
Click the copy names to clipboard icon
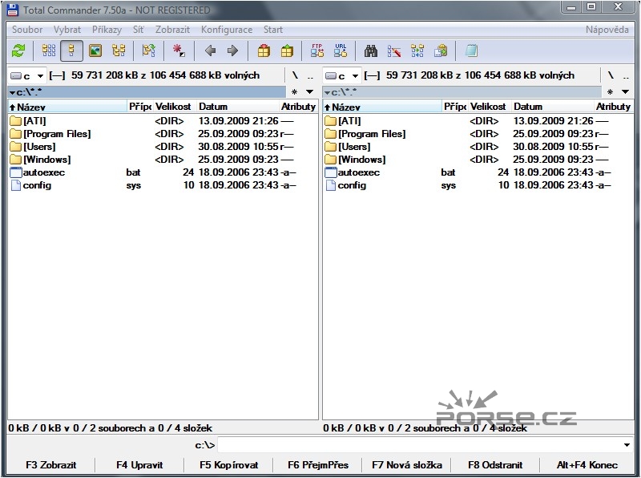(x=441, y=51)
